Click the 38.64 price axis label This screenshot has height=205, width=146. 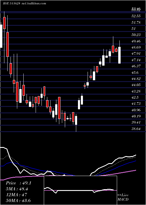(x=136, y=129)
